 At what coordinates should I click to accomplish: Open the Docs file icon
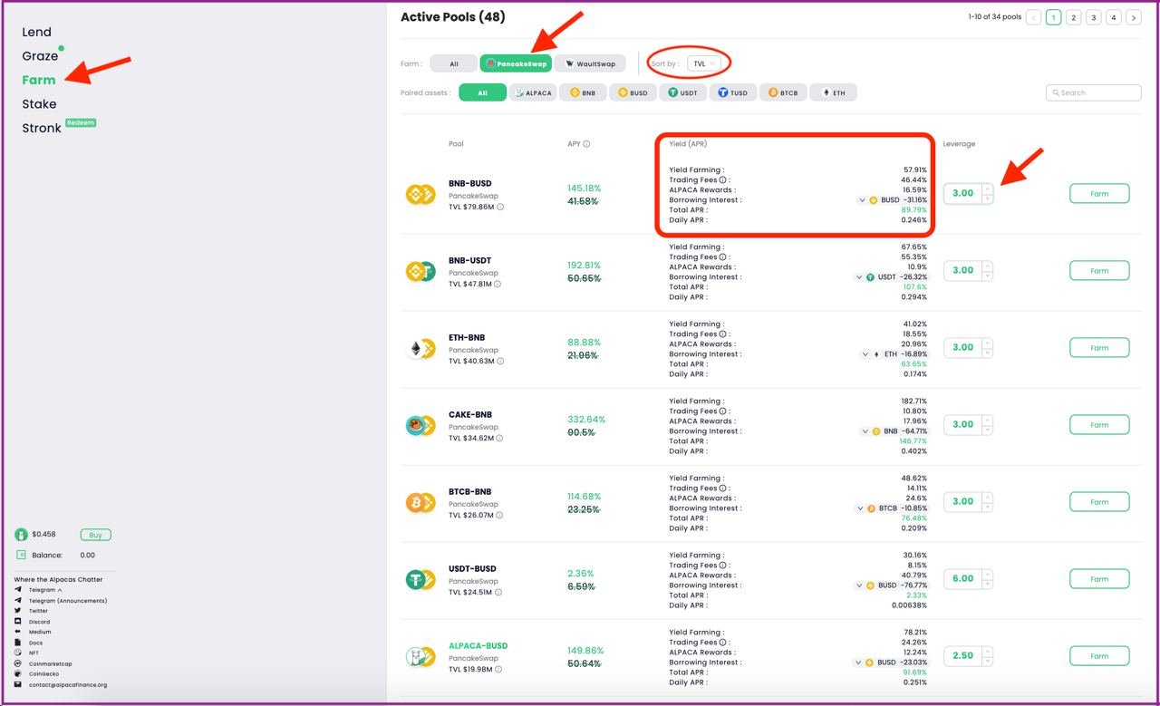tap(18, 643)
